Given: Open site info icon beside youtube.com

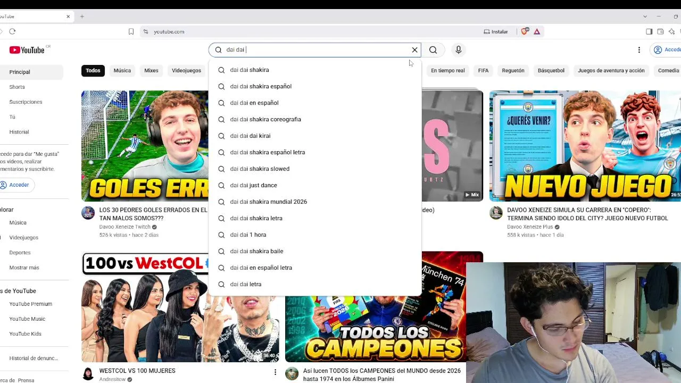Looking at the screenshot, I should point(146,31).
